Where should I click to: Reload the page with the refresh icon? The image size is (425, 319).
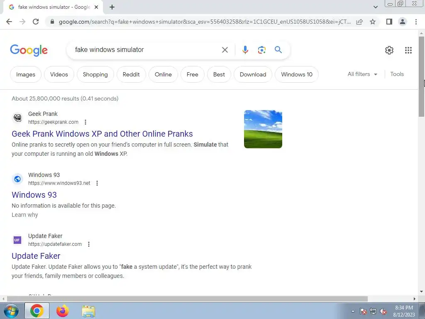pyautogui.click(x=36, y=22)
